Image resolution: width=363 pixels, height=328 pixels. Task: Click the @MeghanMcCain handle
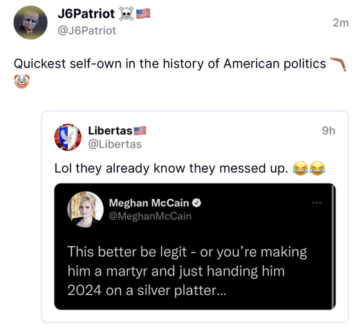pyautogui.click(x=150, y=216)
